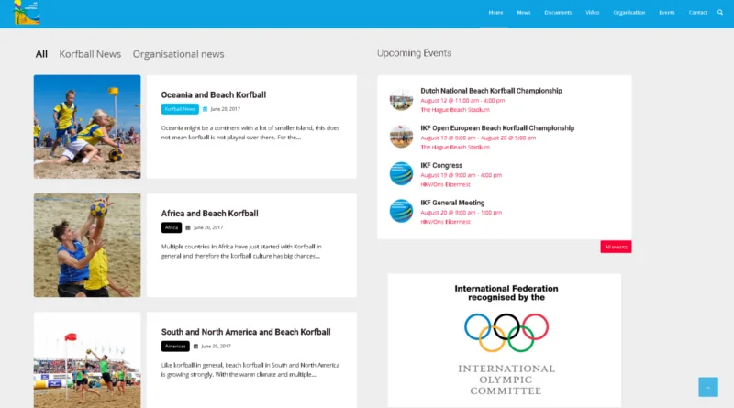Screen dimensions: 734x408
Task: Click the International Olympic Committee wordmark
Action: coord(506,380)
